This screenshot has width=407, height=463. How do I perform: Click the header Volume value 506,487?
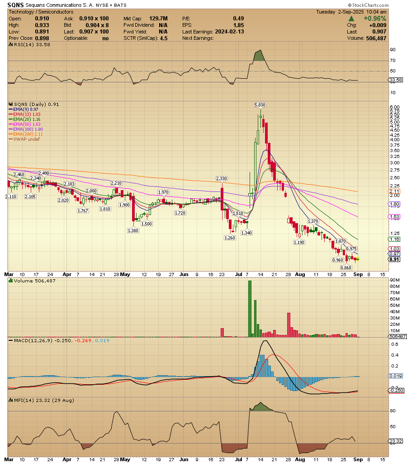[x=376, y=38]
